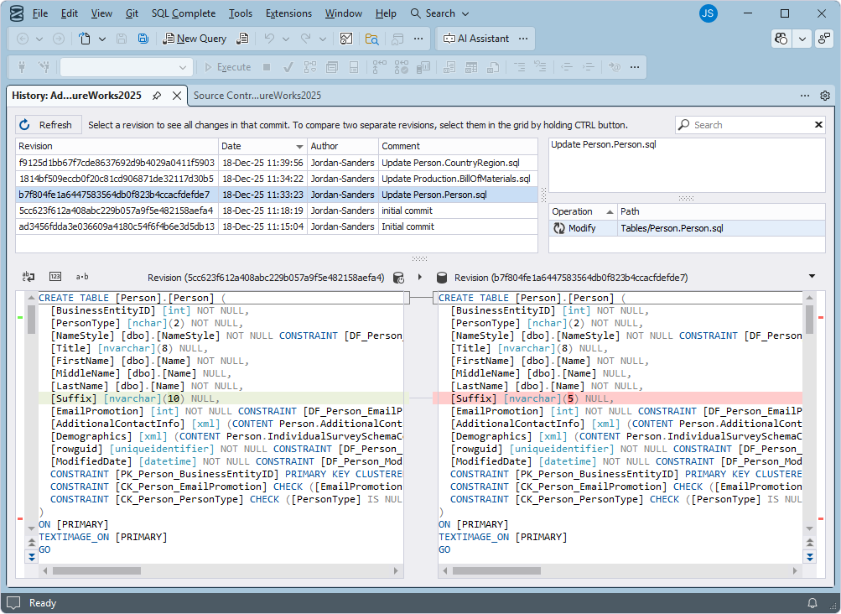Toggle whitespace display a·b option
Screen dimensions: 841x614
coord(82,276)
